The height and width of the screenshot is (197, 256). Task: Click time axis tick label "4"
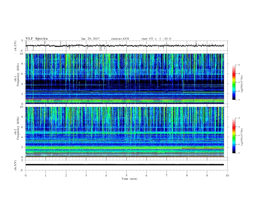click(106, 175)
